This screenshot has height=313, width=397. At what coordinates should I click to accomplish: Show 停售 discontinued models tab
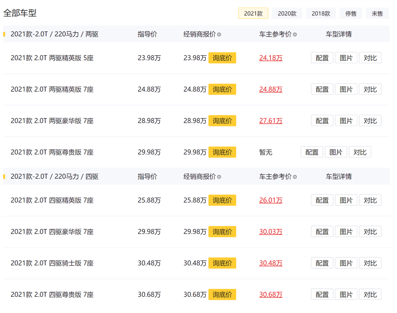pyautogui.click(x=351, y=14)
